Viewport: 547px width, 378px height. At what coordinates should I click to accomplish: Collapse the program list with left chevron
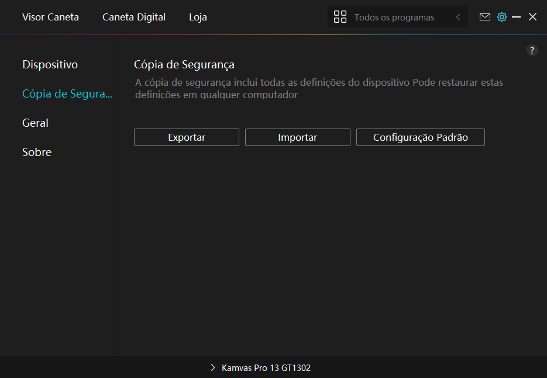pos(458,17)
